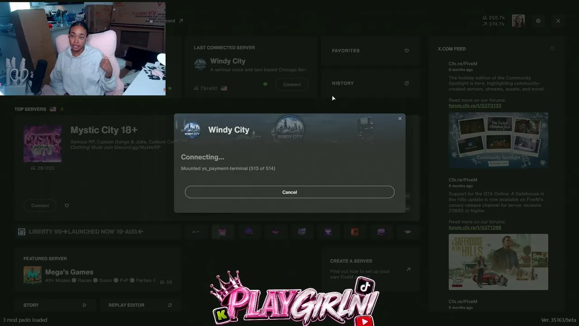The width and height of the screenshot is (579, 326).
Task: Select the red server icon in the icon row
Action: [355, 232]
